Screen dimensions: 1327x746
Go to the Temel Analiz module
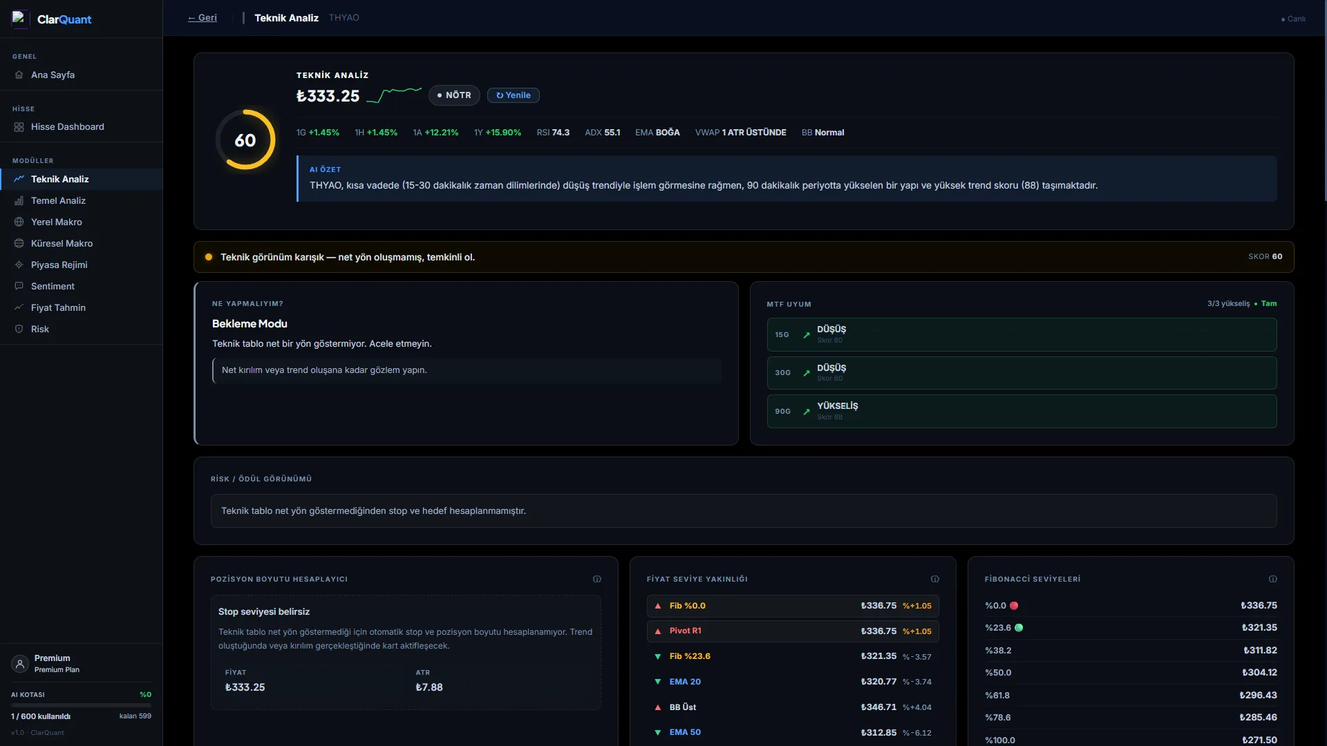[81, 200]
